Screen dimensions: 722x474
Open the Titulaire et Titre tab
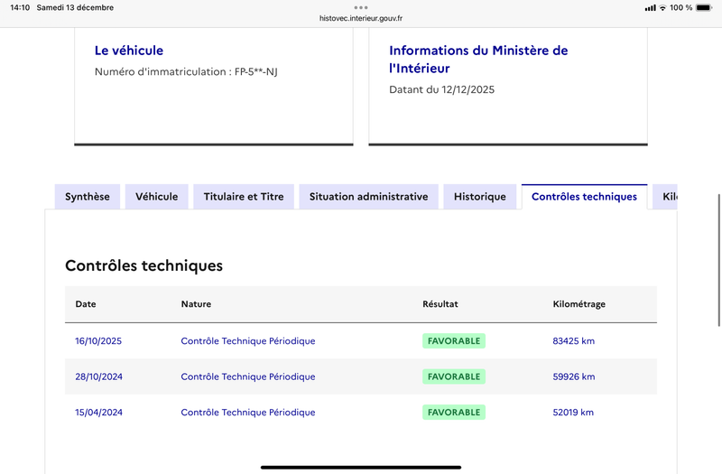(x=244, y=197)
